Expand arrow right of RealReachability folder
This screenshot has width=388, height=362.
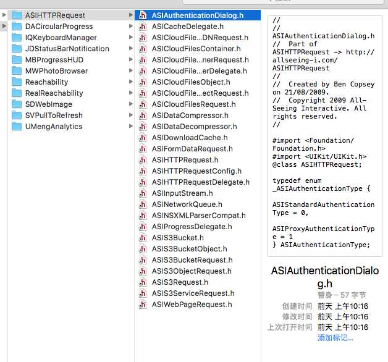coord(130,93)
